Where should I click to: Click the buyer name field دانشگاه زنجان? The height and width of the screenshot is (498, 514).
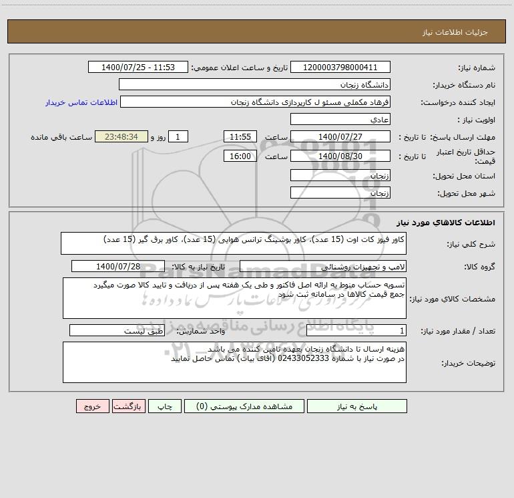(254, 84)
